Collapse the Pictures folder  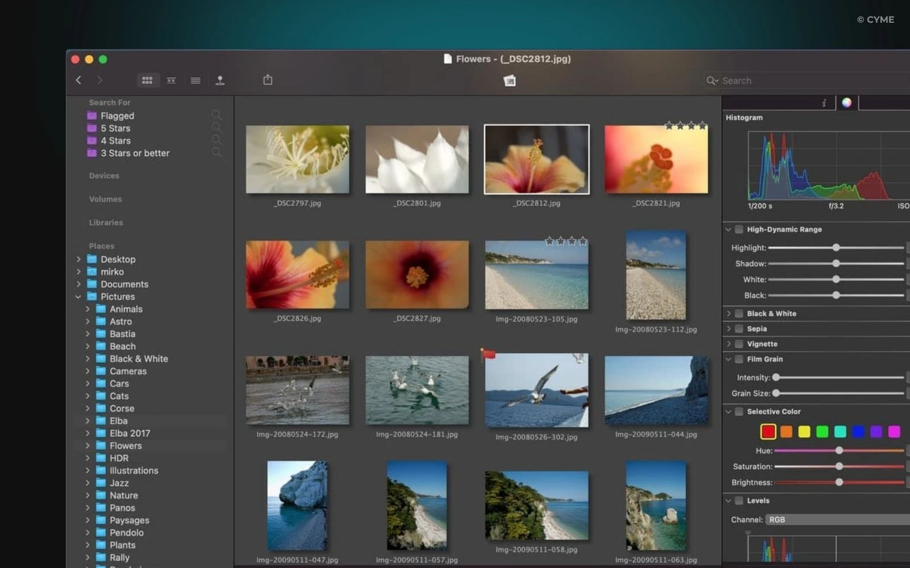click(78, 297)
